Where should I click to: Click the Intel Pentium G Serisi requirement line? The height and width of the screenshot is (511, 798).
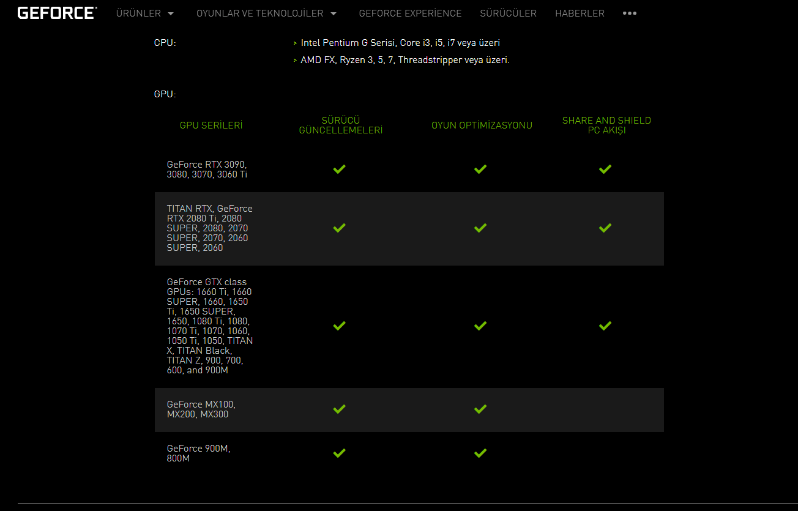[x=400, y=43]
